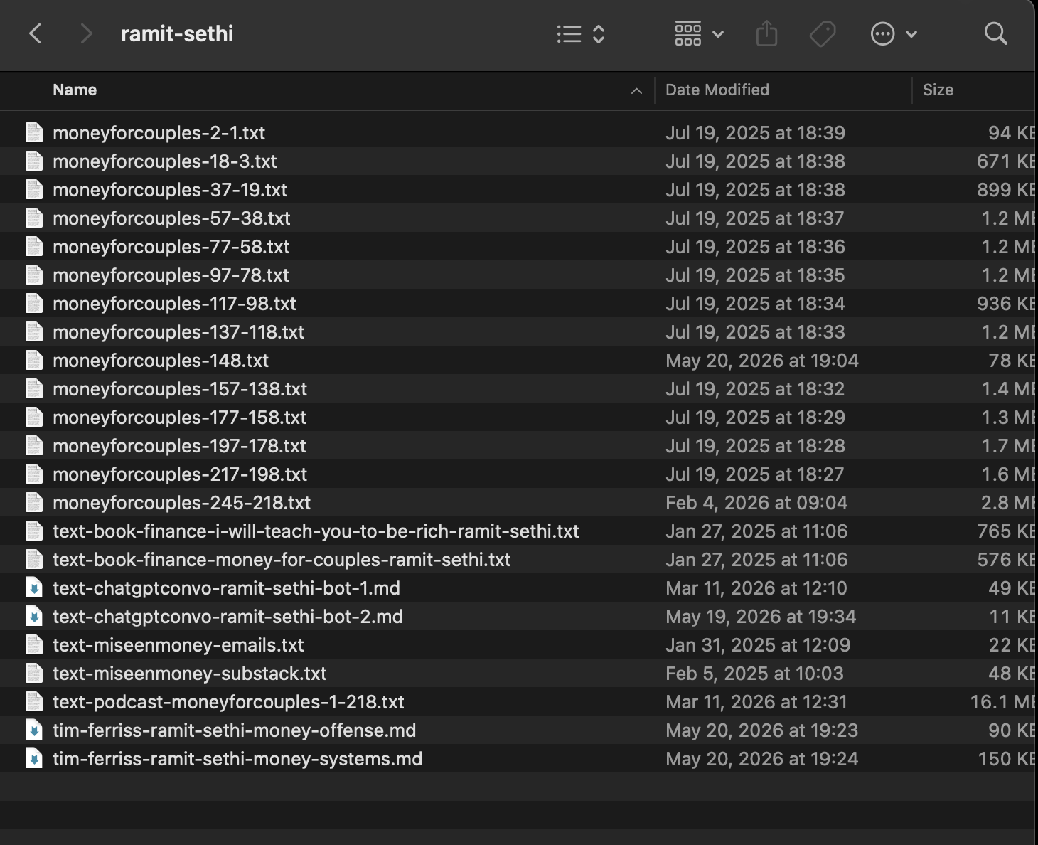Open the group-by grid dropdown

pyautogui.click(x=698, y=33)
